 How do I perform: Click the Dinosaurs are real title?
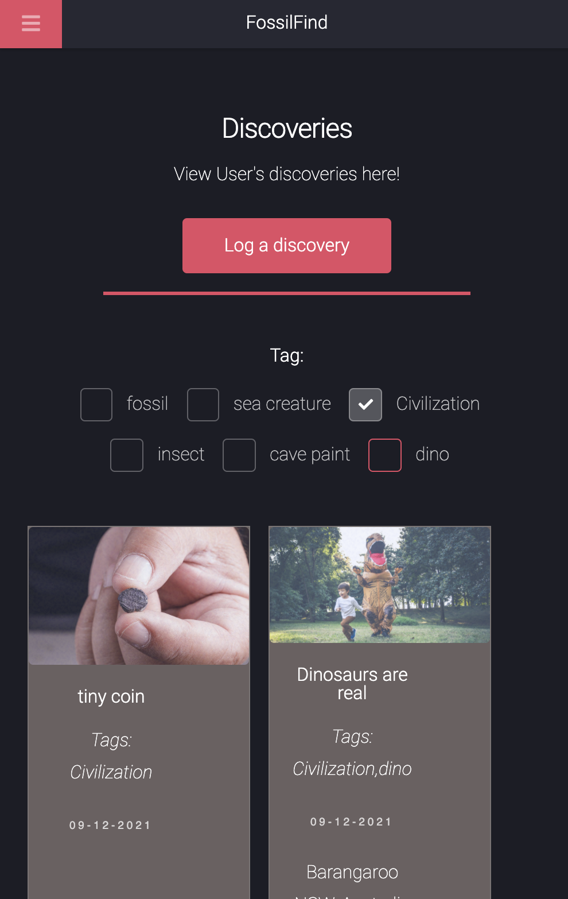(x=352, y=684)
